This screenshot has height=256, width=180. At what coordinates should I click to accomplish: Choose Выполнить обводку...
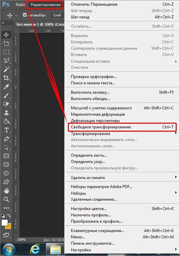point(122,99)
